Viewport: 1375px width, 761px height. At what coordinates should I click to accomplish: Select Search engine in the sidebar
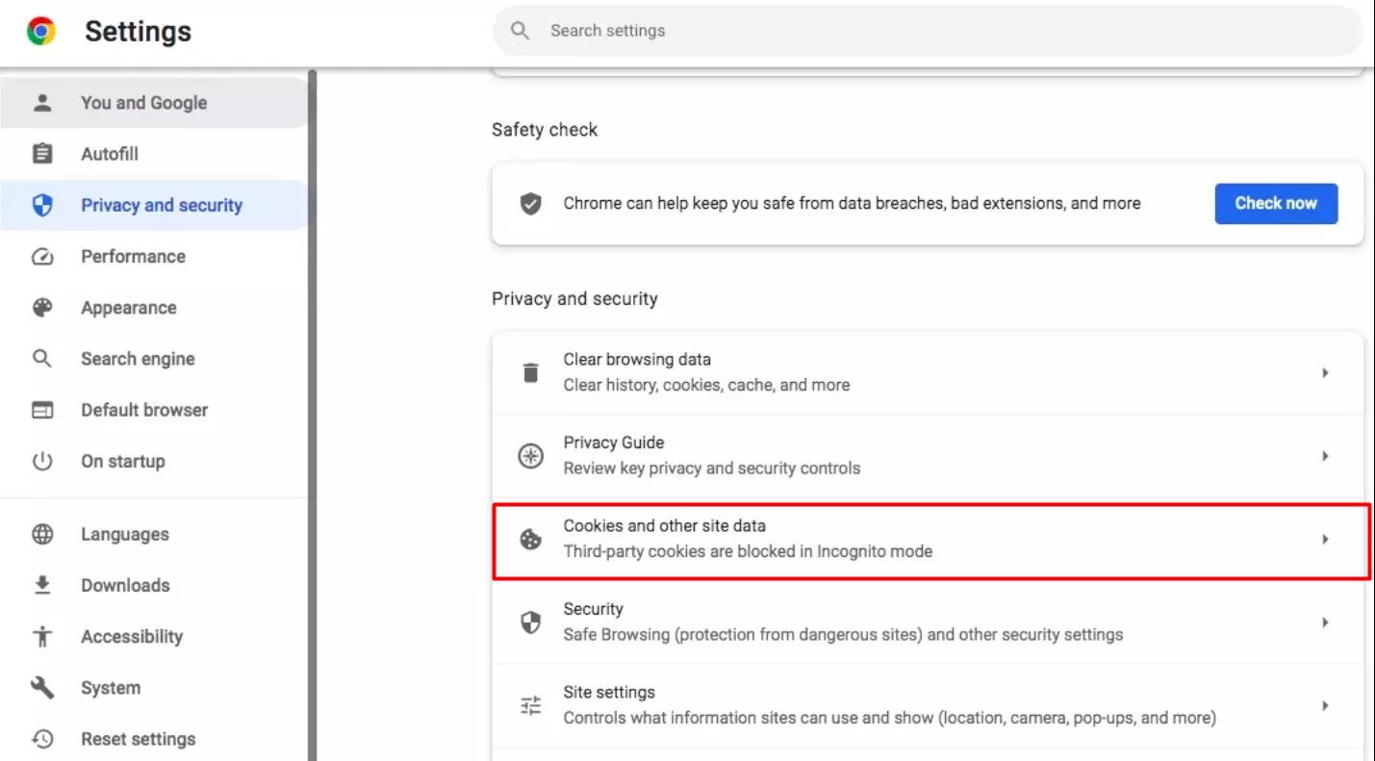(138, 359)
